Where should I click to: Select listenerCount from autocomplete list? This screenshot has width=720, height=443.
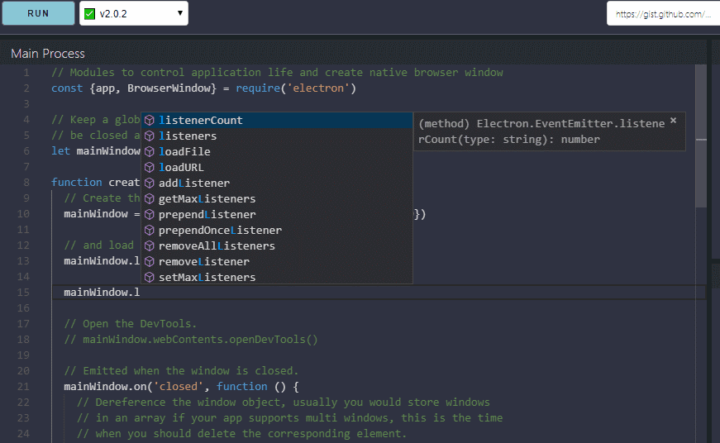[200, 121]
